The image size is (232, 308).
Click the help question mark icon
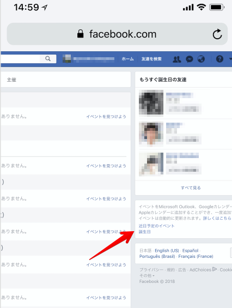point(219,59)
